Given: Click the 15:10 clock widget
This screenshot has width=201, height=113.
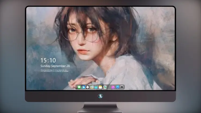Looking at the screenshot, I should click(48, 60).
